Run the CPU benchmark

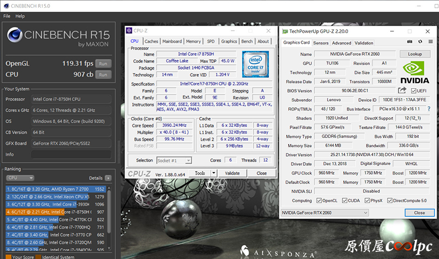click(103, 75)
